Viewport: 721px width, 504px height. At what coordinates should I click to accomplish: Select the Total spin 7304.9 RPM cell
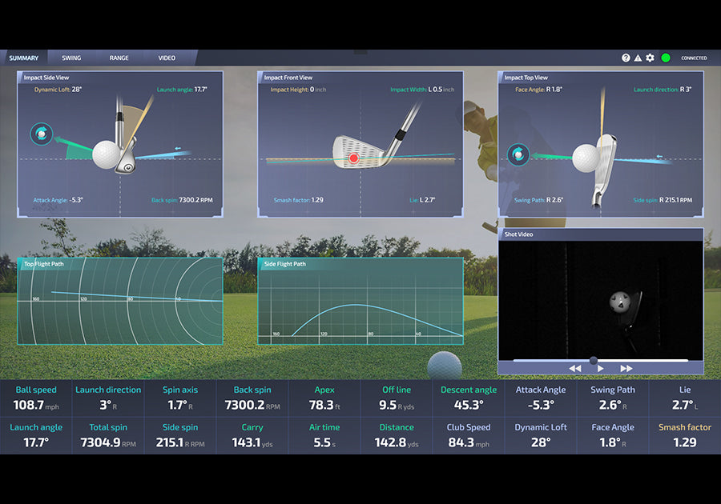(x=108, y=436)
